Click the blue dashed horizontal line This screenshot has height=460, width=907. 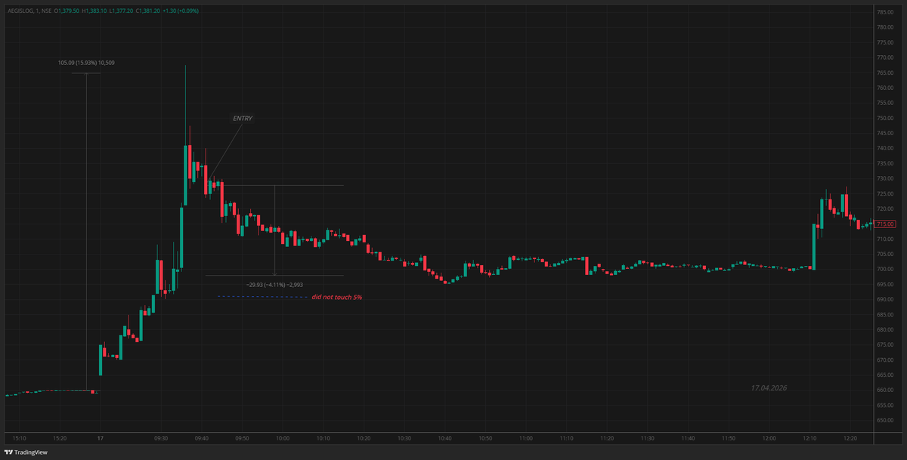262,297
